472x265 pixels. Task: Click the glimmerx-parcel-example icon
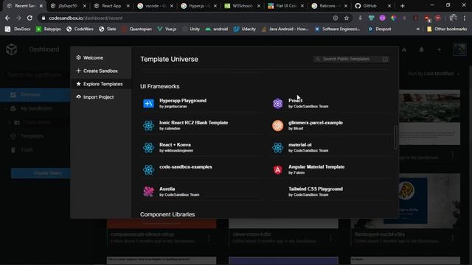tap(277, 126)
